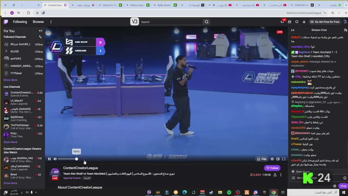The image size is (348, 196).
Task: Sort the Followed Channels list
Action: coord(40,37)
